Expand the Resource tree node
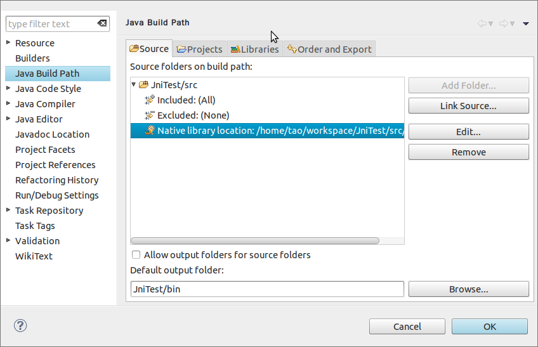The width and height of the screenshot is (538, 347). [8, 43]
